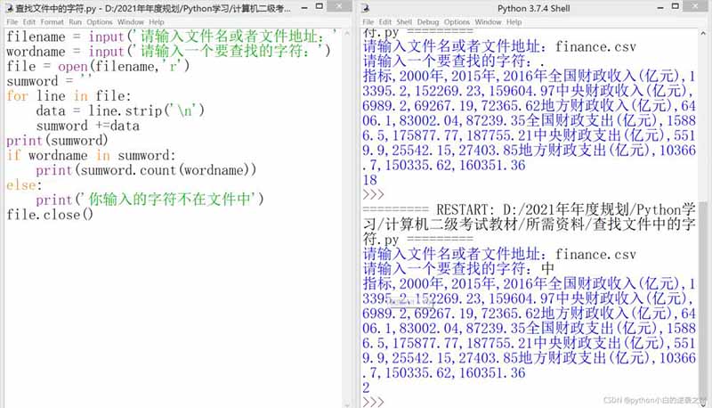Open the editor's Window menu
This screenshot has width=712, height=408.
(130, 21)
